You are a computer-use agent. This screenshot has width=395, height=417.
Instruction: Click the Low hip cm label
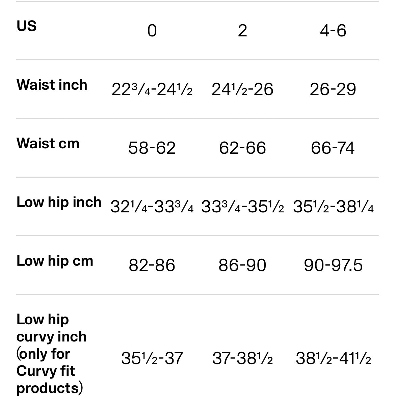click(55, 261)
